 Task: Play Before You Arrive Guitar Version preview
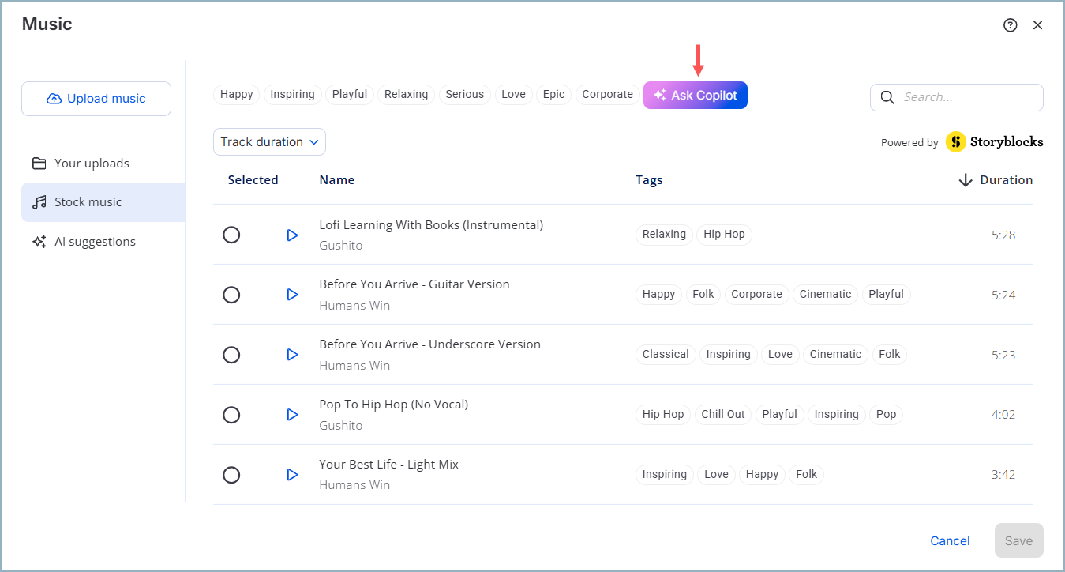tap(292, 295)
